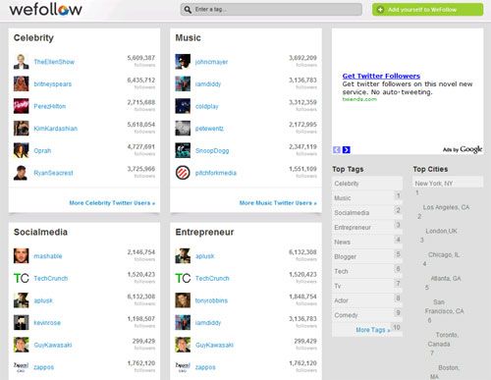Open Get Twitter Followers ad link
This screenshot has height=380, width=491.
click(x=381, y=76)
